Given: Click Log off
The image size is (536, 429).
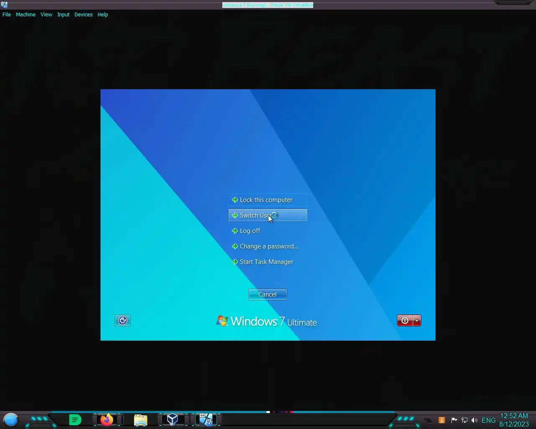Looking at the screenshot, I should [268, 231].
